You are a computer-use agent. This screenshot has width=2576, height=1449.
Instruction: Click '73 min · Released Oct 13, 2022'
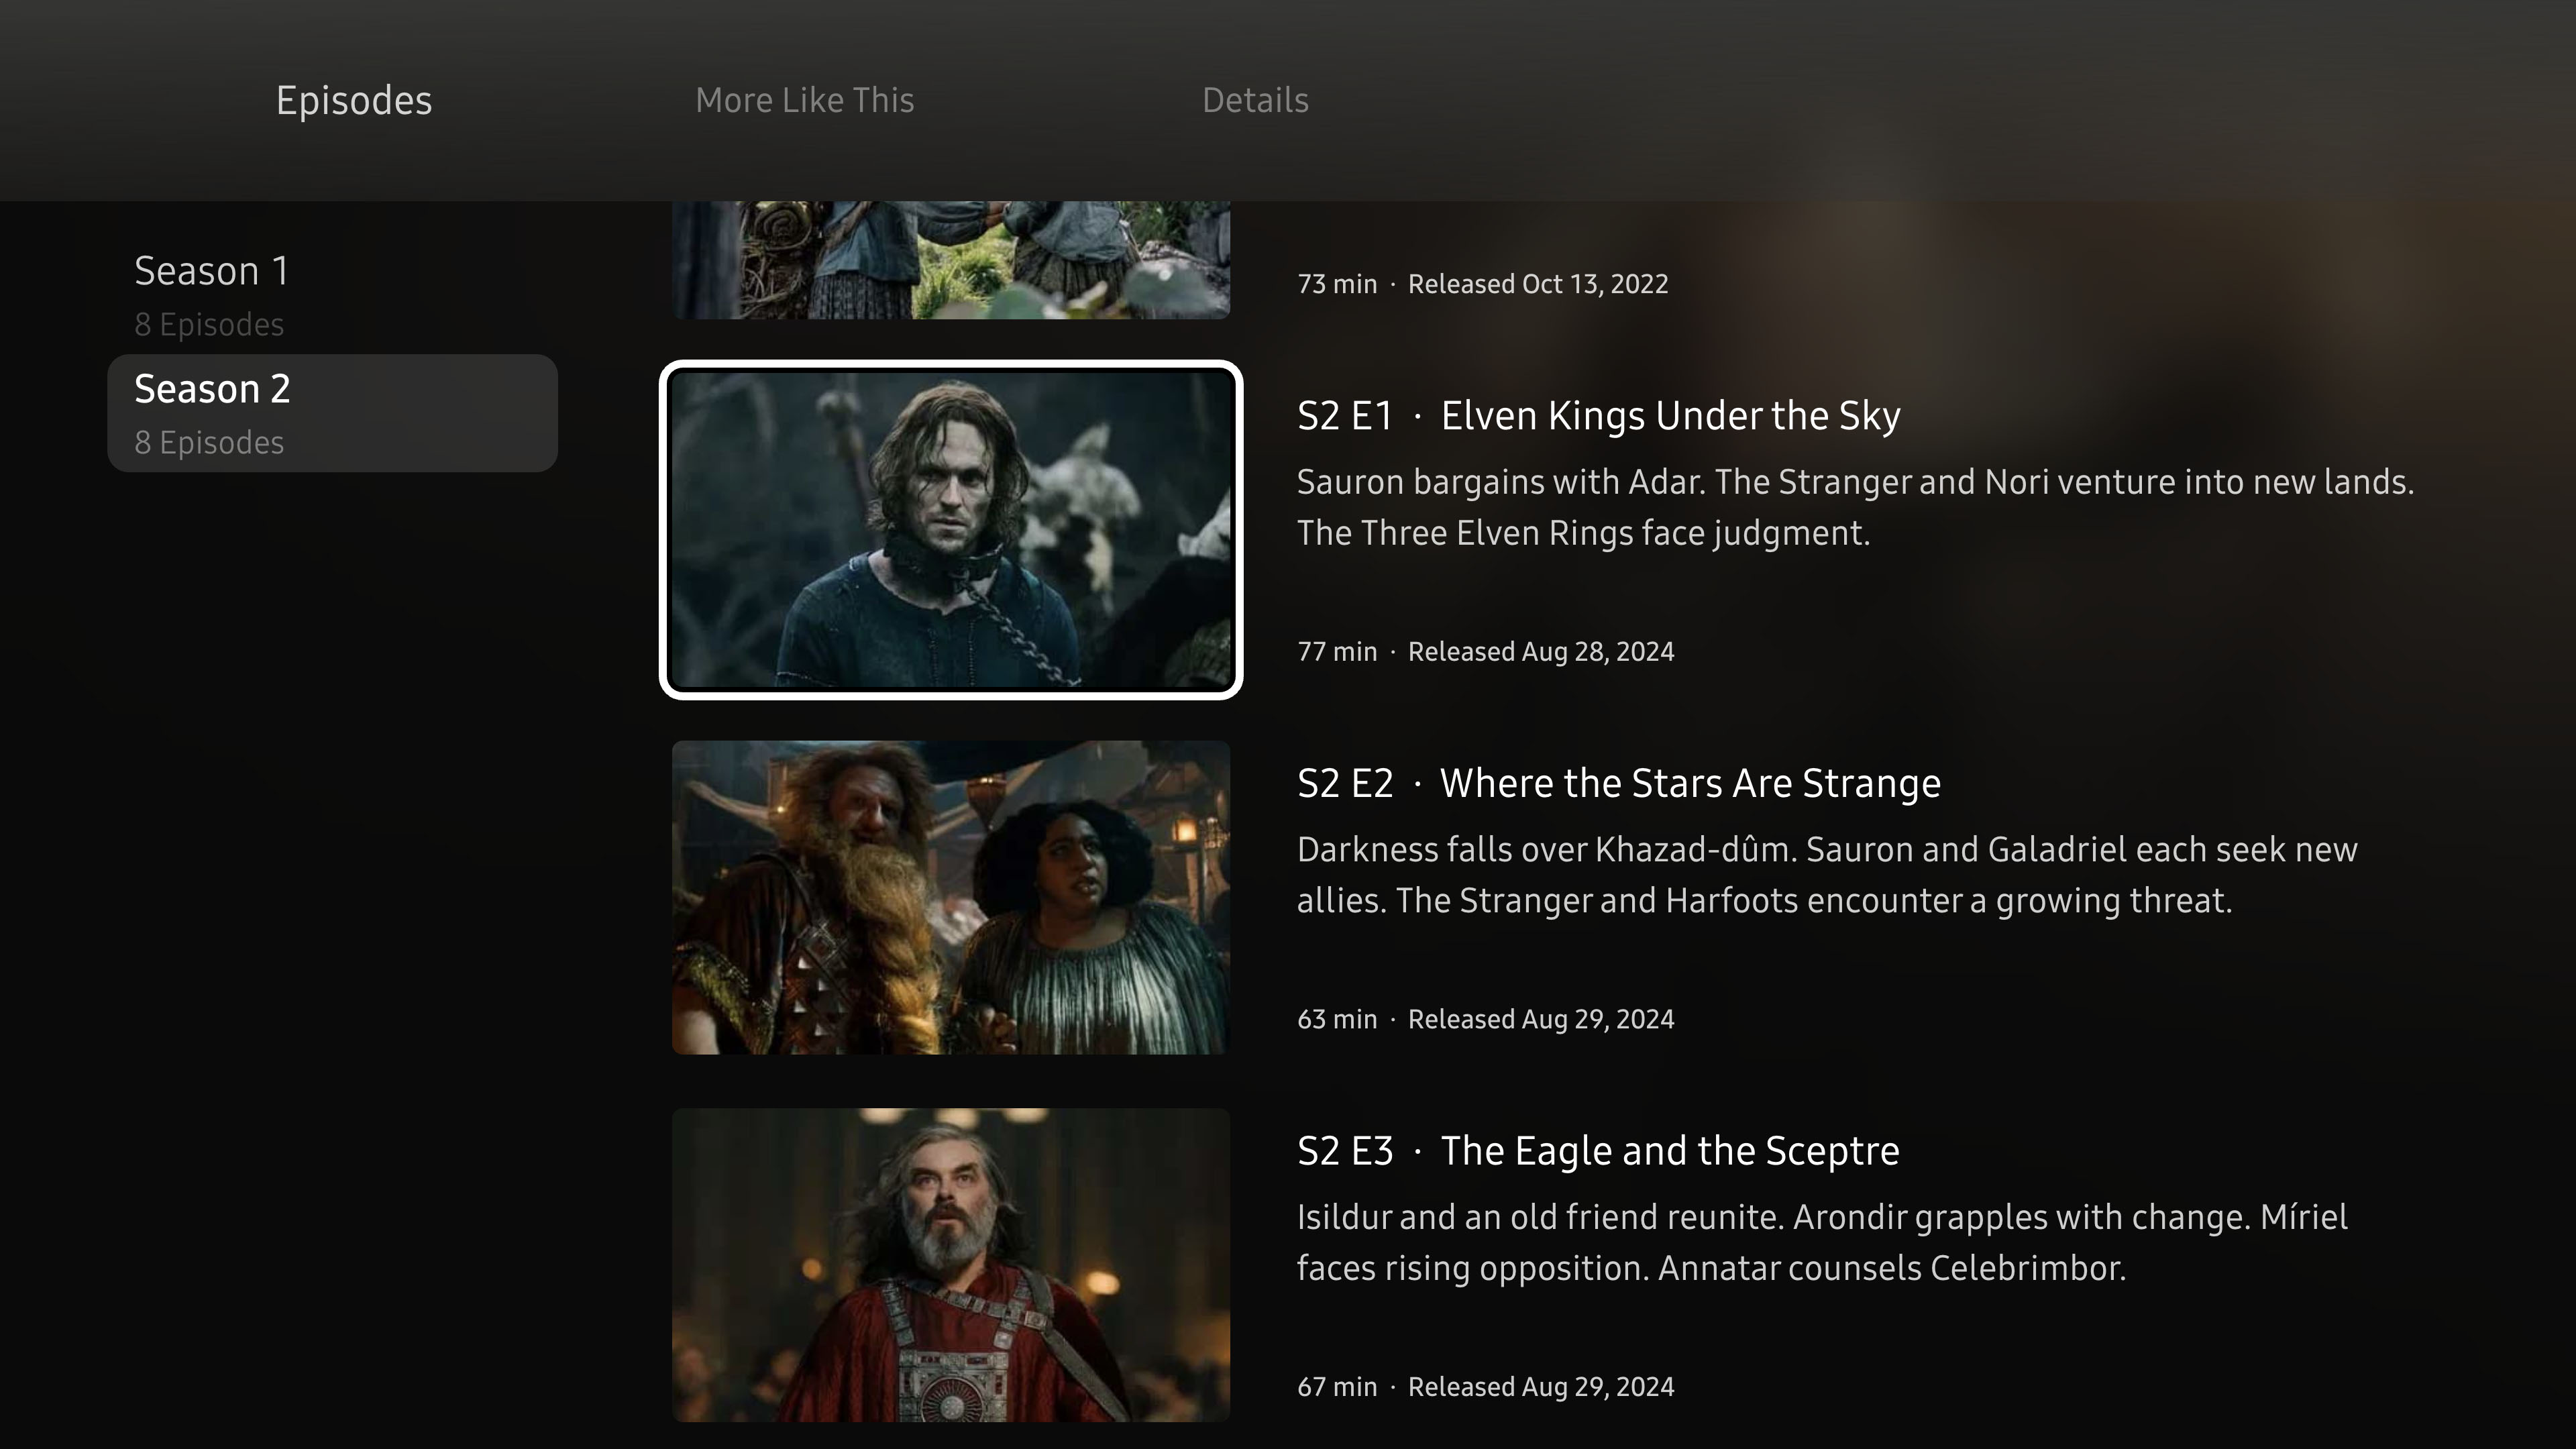(1482, 284)
